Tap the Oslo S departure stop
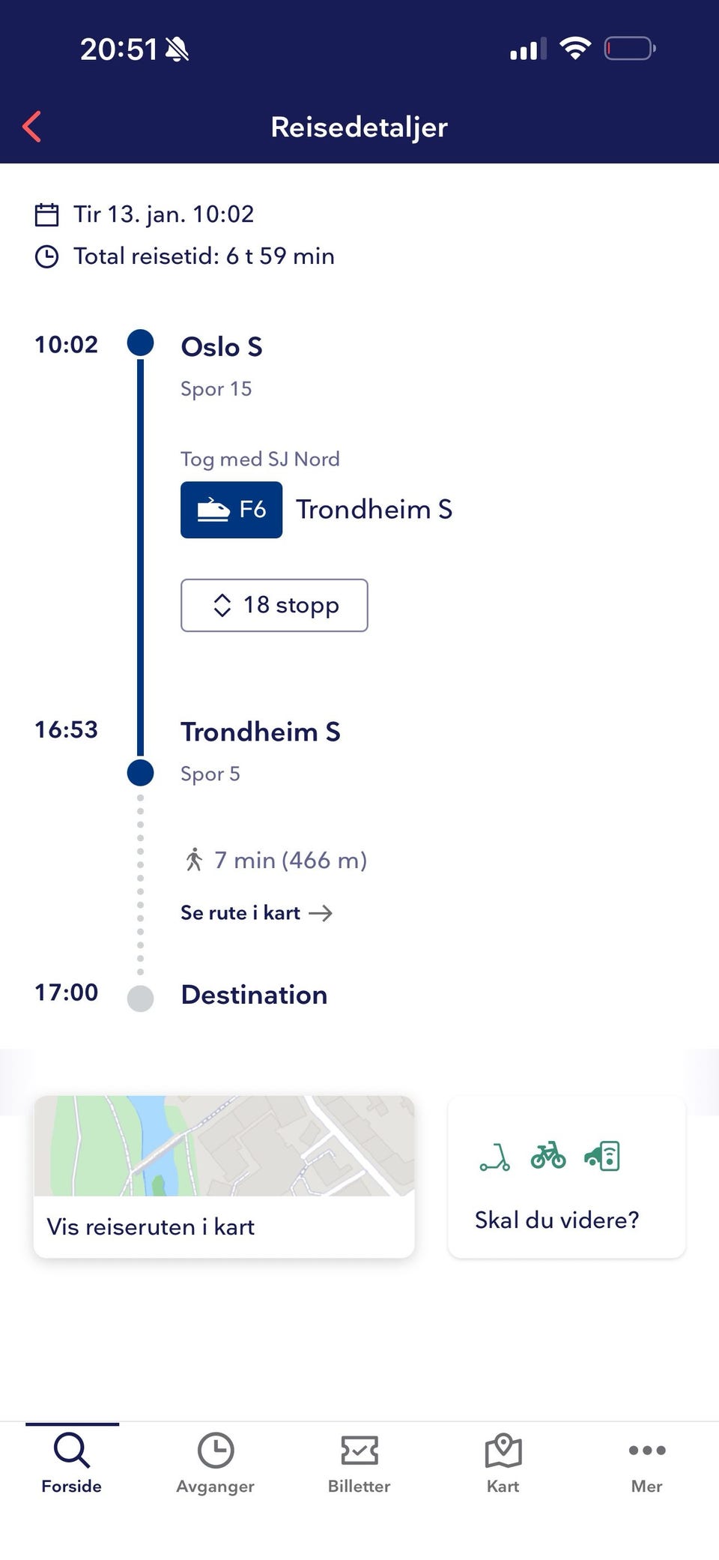 click(x=222, y=347)
